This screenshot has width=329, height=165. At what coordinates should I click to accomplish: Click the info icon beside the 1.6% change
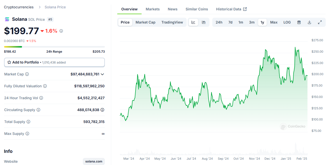61,31
